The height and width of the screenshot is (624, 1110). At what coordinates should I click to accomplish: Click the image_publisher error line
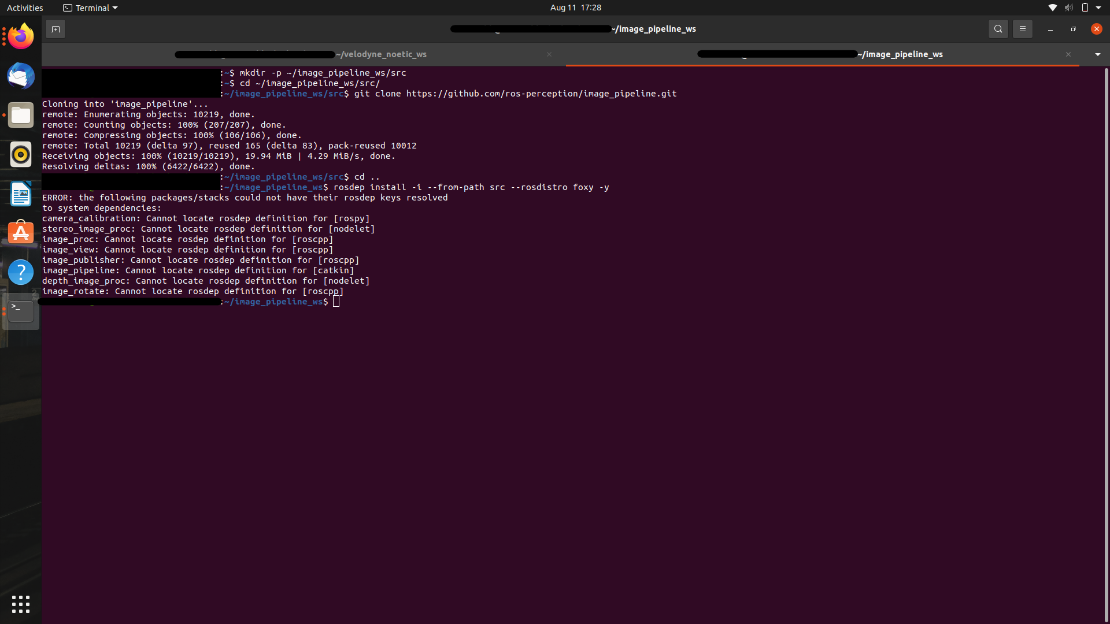pos(201,260)
